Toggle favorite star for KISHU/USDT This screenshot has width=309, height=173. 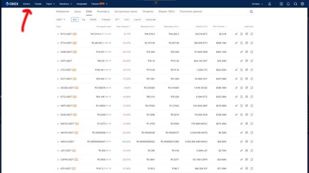[x=58, y=142]
